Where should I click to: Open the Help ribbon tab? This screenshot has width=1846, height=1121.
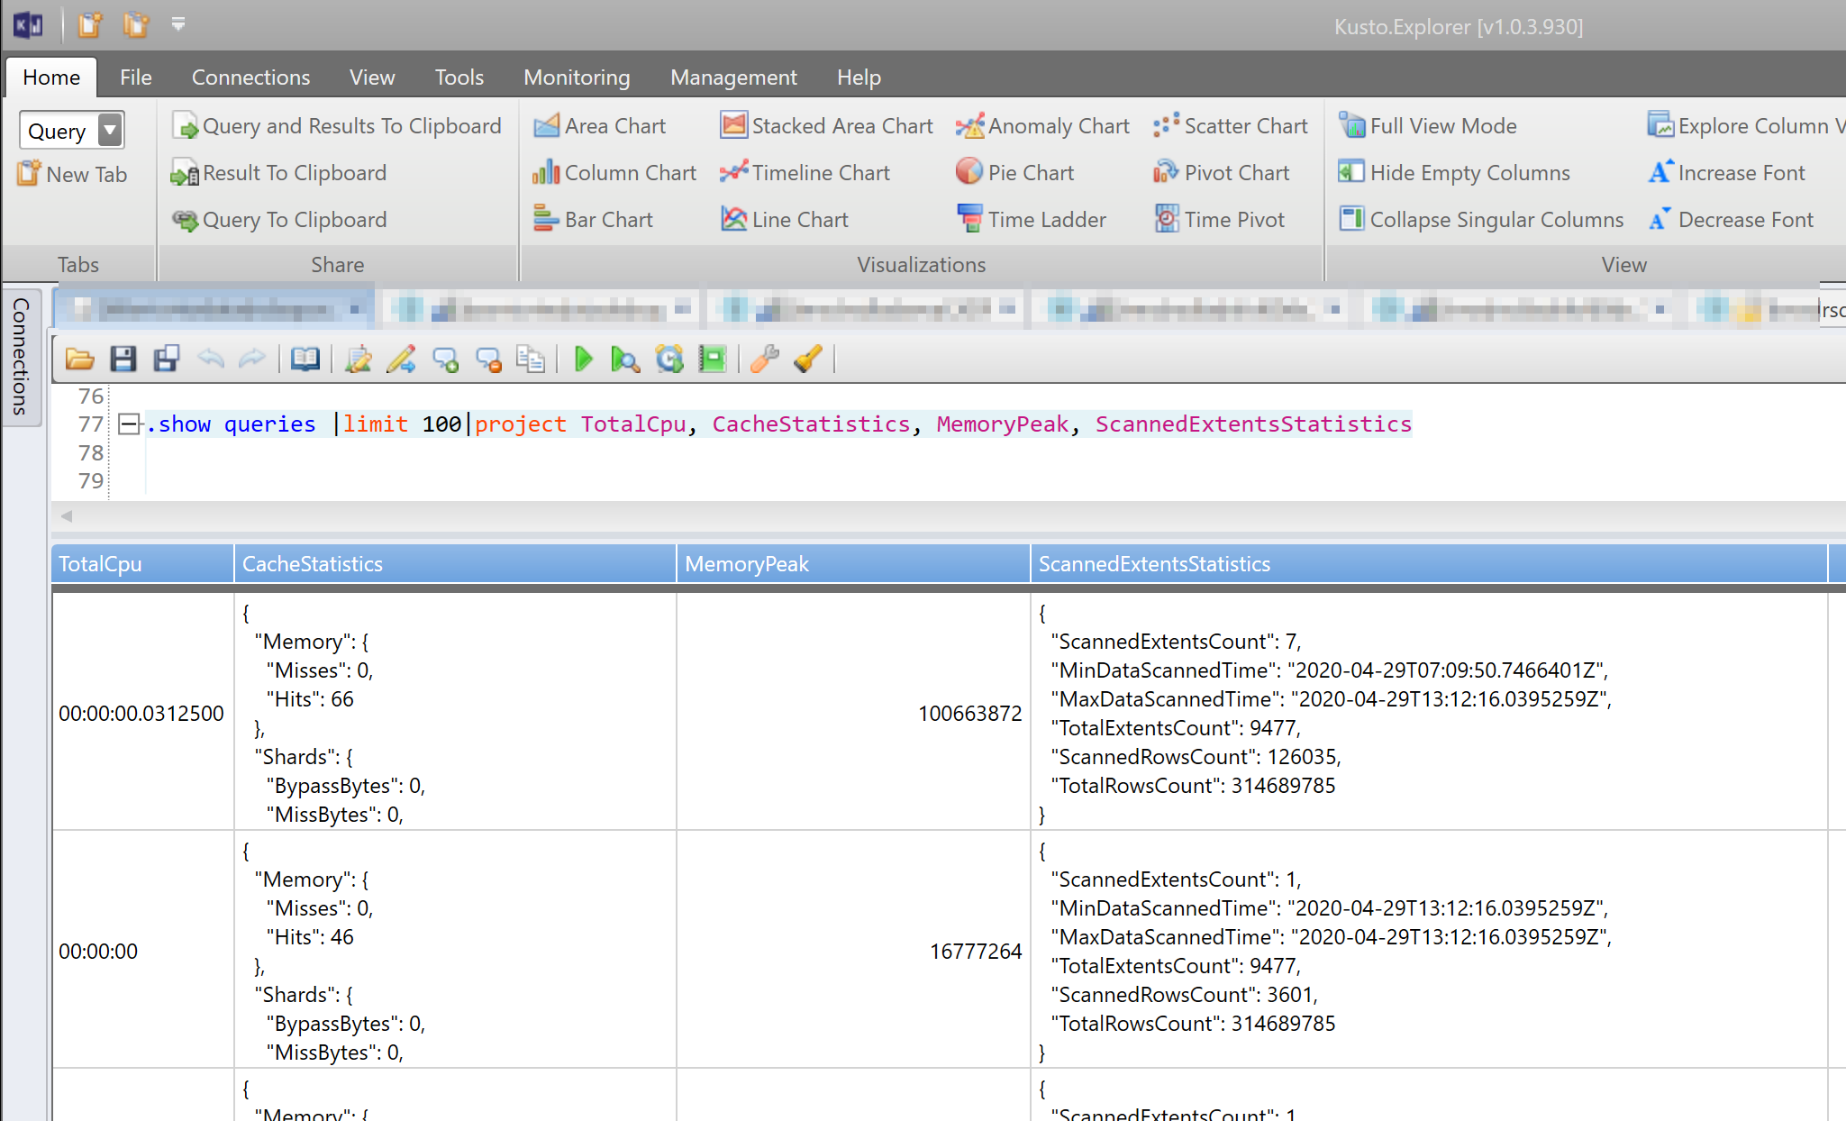click(859, 77)
